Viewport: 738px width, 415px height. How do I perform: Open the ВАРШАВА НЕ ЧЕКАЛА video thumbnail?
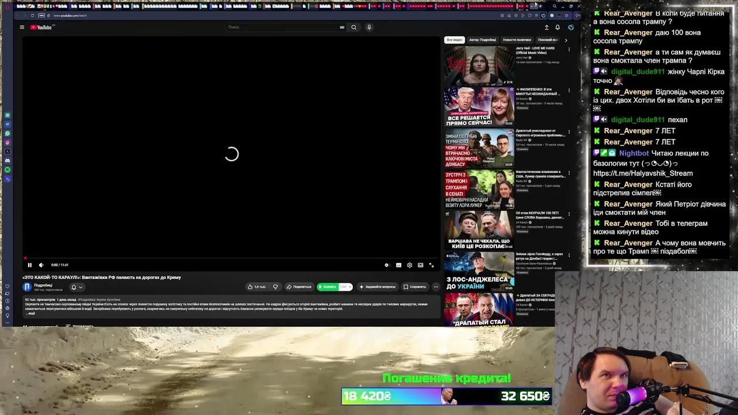479,230
